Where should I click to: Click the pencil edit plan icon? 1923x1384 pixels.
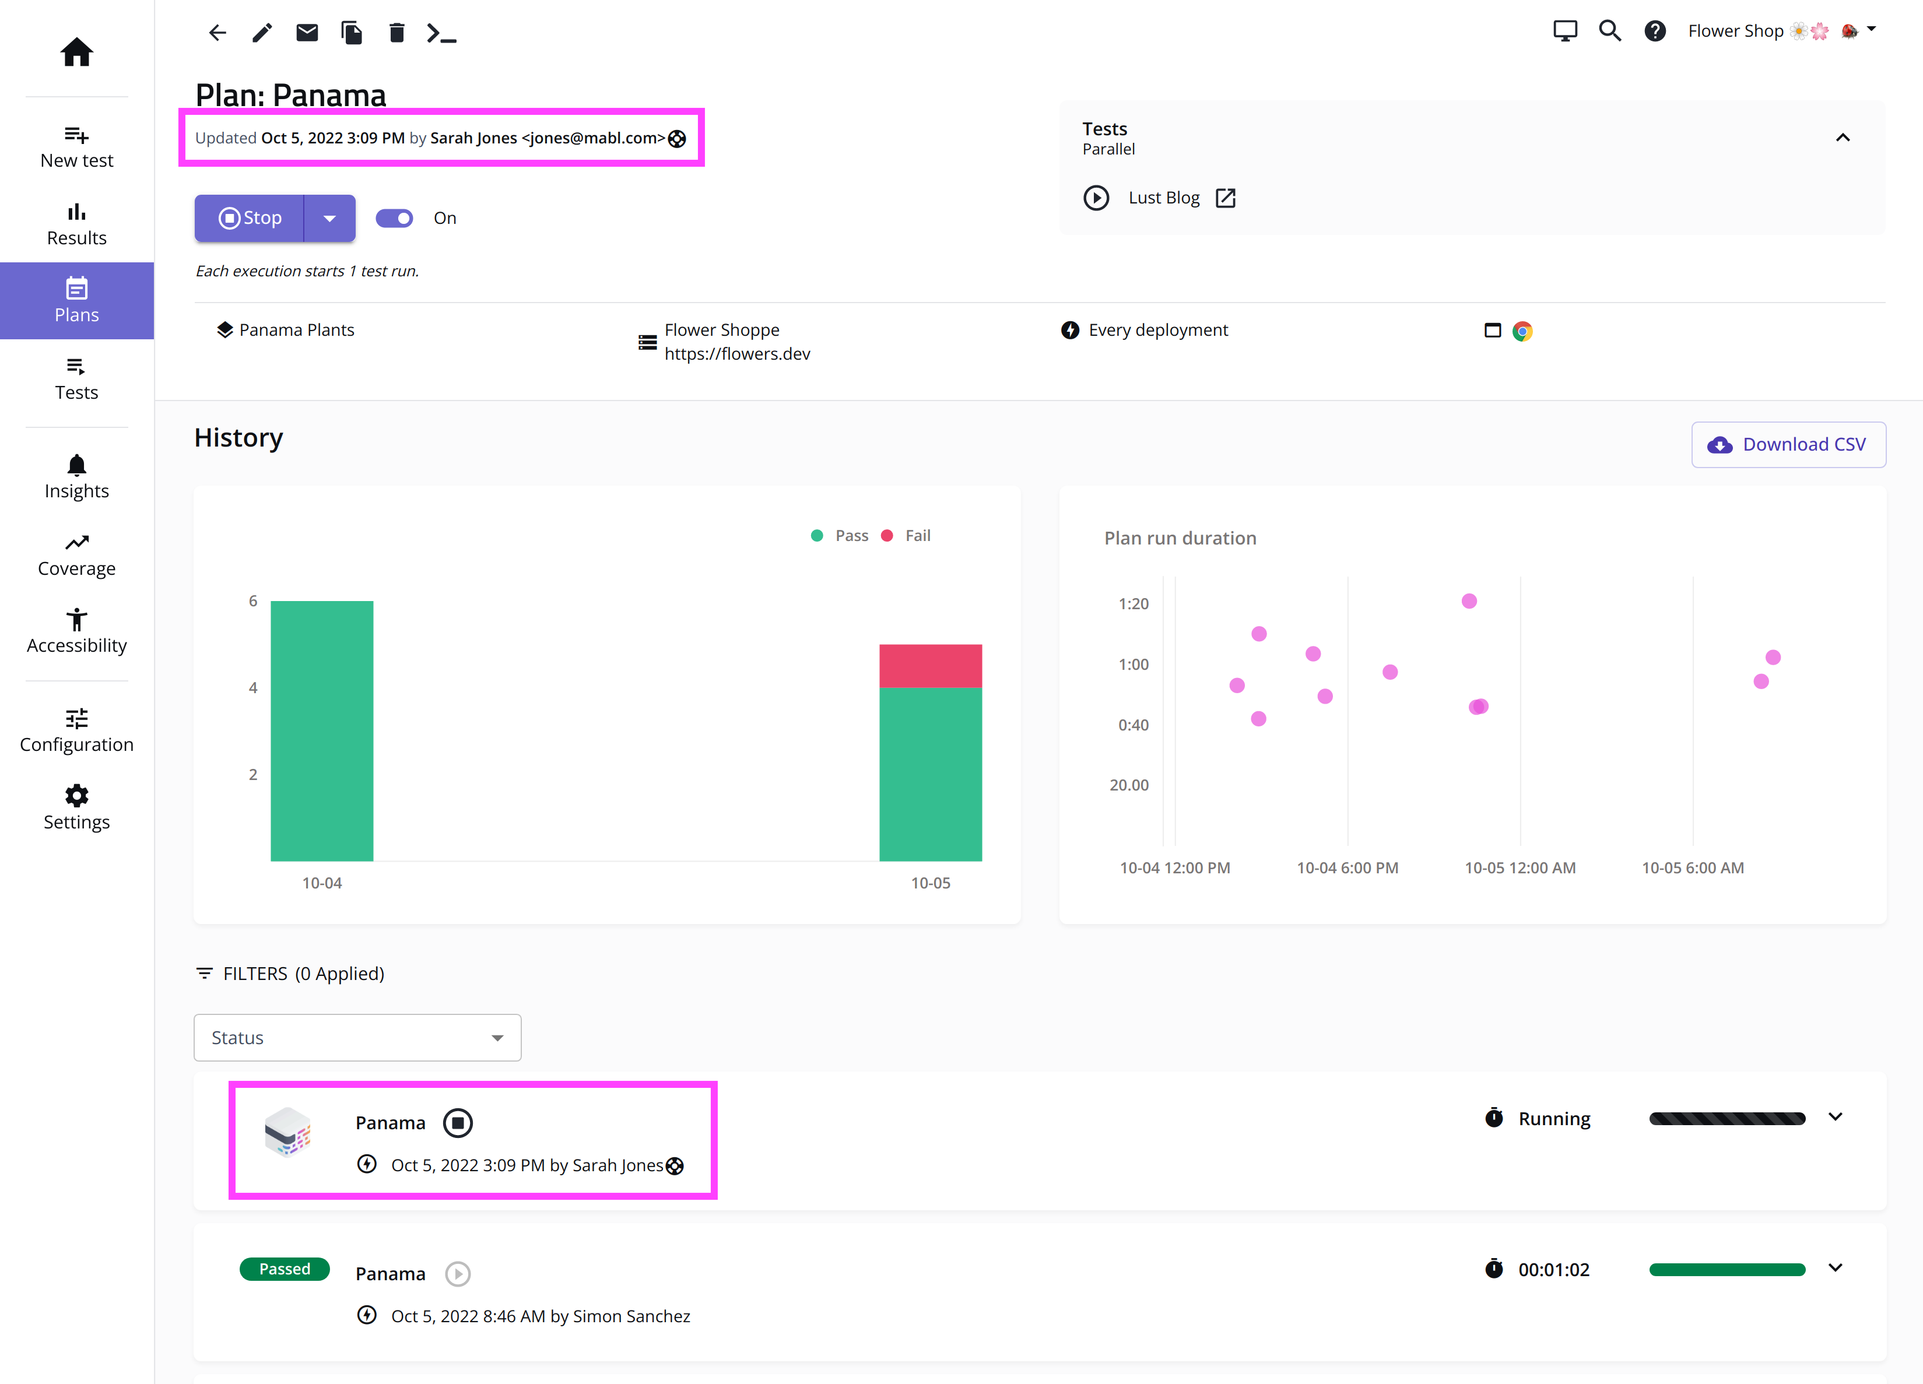click(262, 33)
